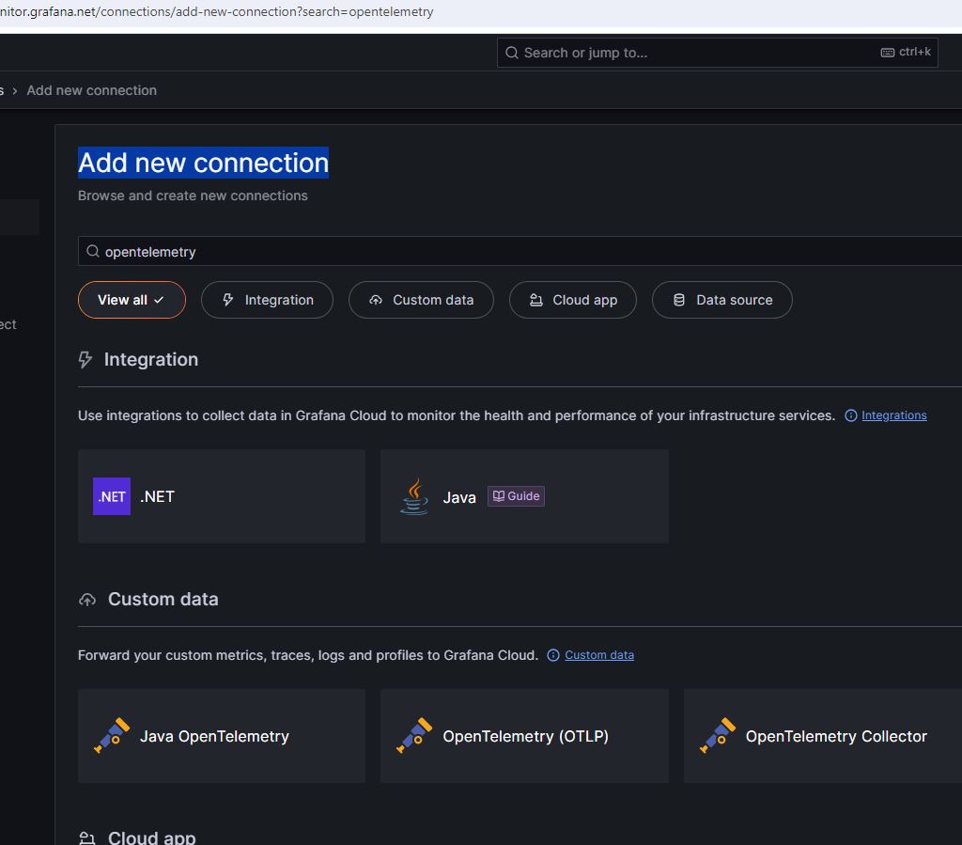962x845 pixels.
Task: Open the Integrations documentation link
Action: coord(894,415)
